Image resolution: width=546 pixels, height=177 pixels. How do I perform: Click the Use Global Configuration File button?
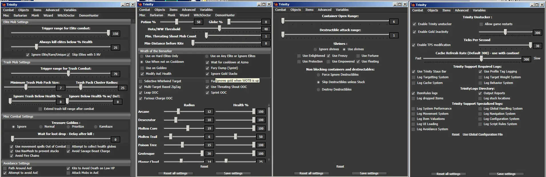click(483, 134)
